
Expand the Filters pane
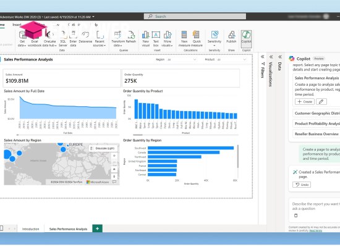click(x=262, y=57)
